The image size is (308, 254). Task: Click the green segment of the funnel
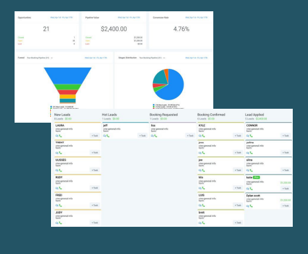pyautogui.click(x=68, y=87)
